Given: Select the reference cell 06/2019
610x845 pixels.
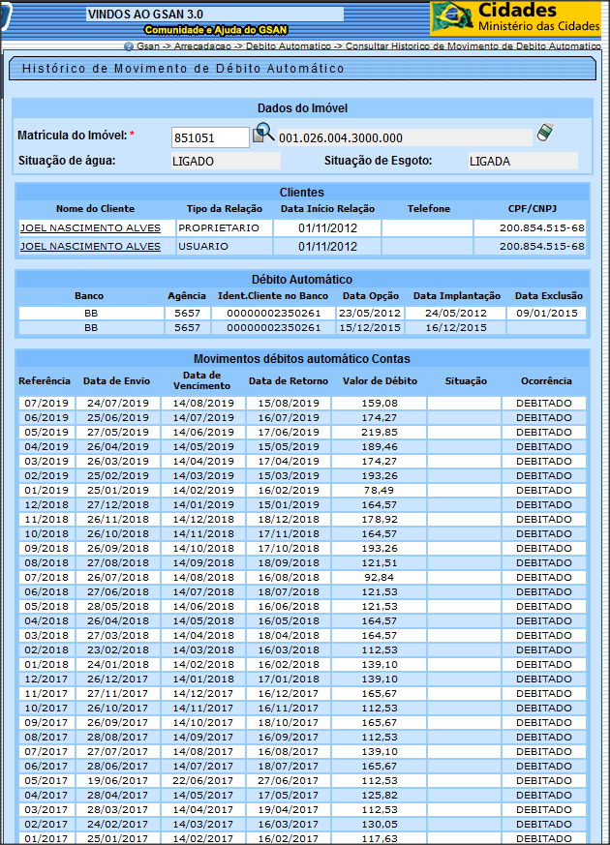Looking at the screenshot, I should click(46, 417).
